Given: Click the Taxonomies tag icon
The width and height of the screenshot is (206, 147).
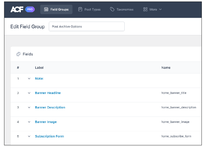Looking at the screenshot, I should point(112,9).
